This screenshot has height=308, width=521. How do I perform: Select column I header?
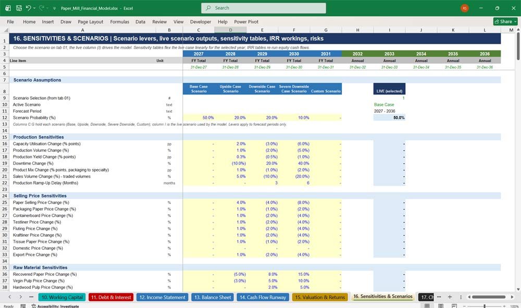(x=389, y=30)
